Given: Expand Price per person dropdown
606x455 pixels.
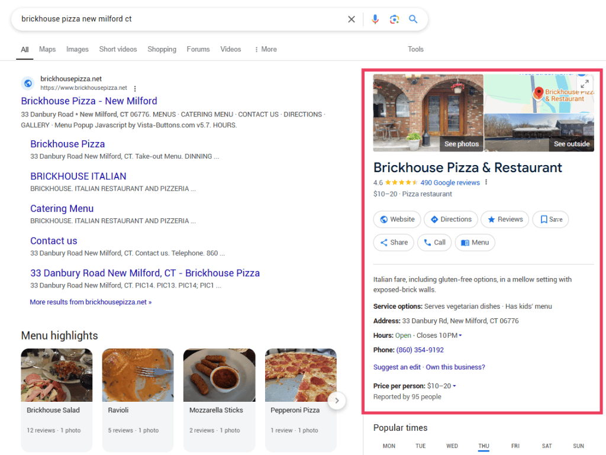Looking at the screenshot, I should click(x=454, y=386).
